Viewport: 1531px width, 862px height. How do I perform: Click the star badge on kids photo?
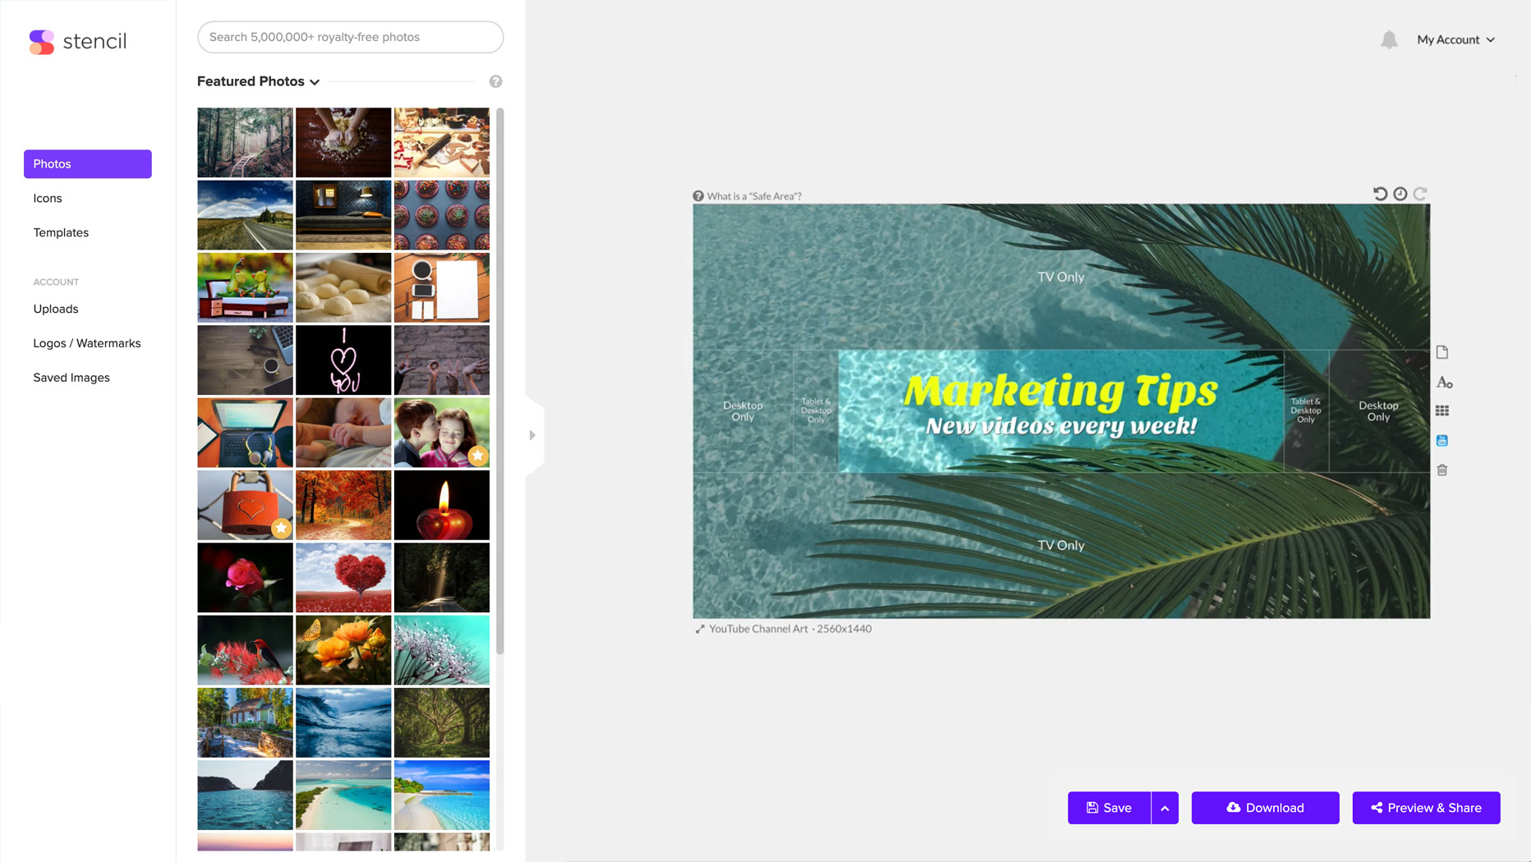[478, 456]
